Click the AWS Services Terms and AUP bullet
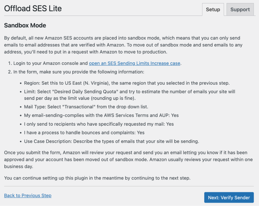259x206 pixels. click(101, 115)
